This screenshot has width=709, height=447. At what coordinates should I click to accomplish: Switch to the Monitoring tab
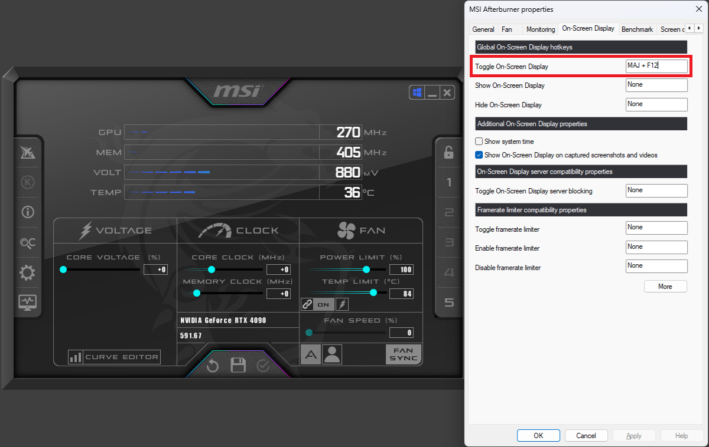click(x=540, y=29)
